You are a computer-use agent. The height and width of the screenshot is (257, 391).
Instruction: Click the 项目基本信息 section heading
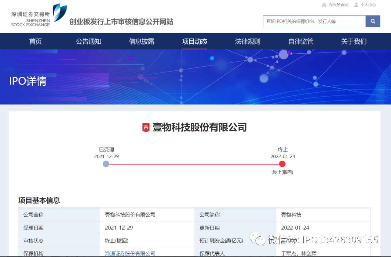[x=39, y=200]
